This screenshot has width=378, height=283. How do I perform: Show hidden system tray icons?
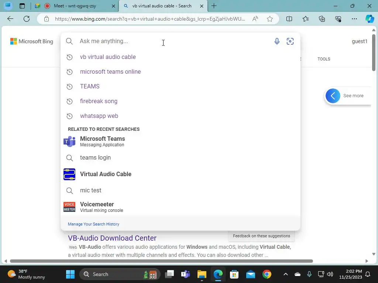point(286,274)
